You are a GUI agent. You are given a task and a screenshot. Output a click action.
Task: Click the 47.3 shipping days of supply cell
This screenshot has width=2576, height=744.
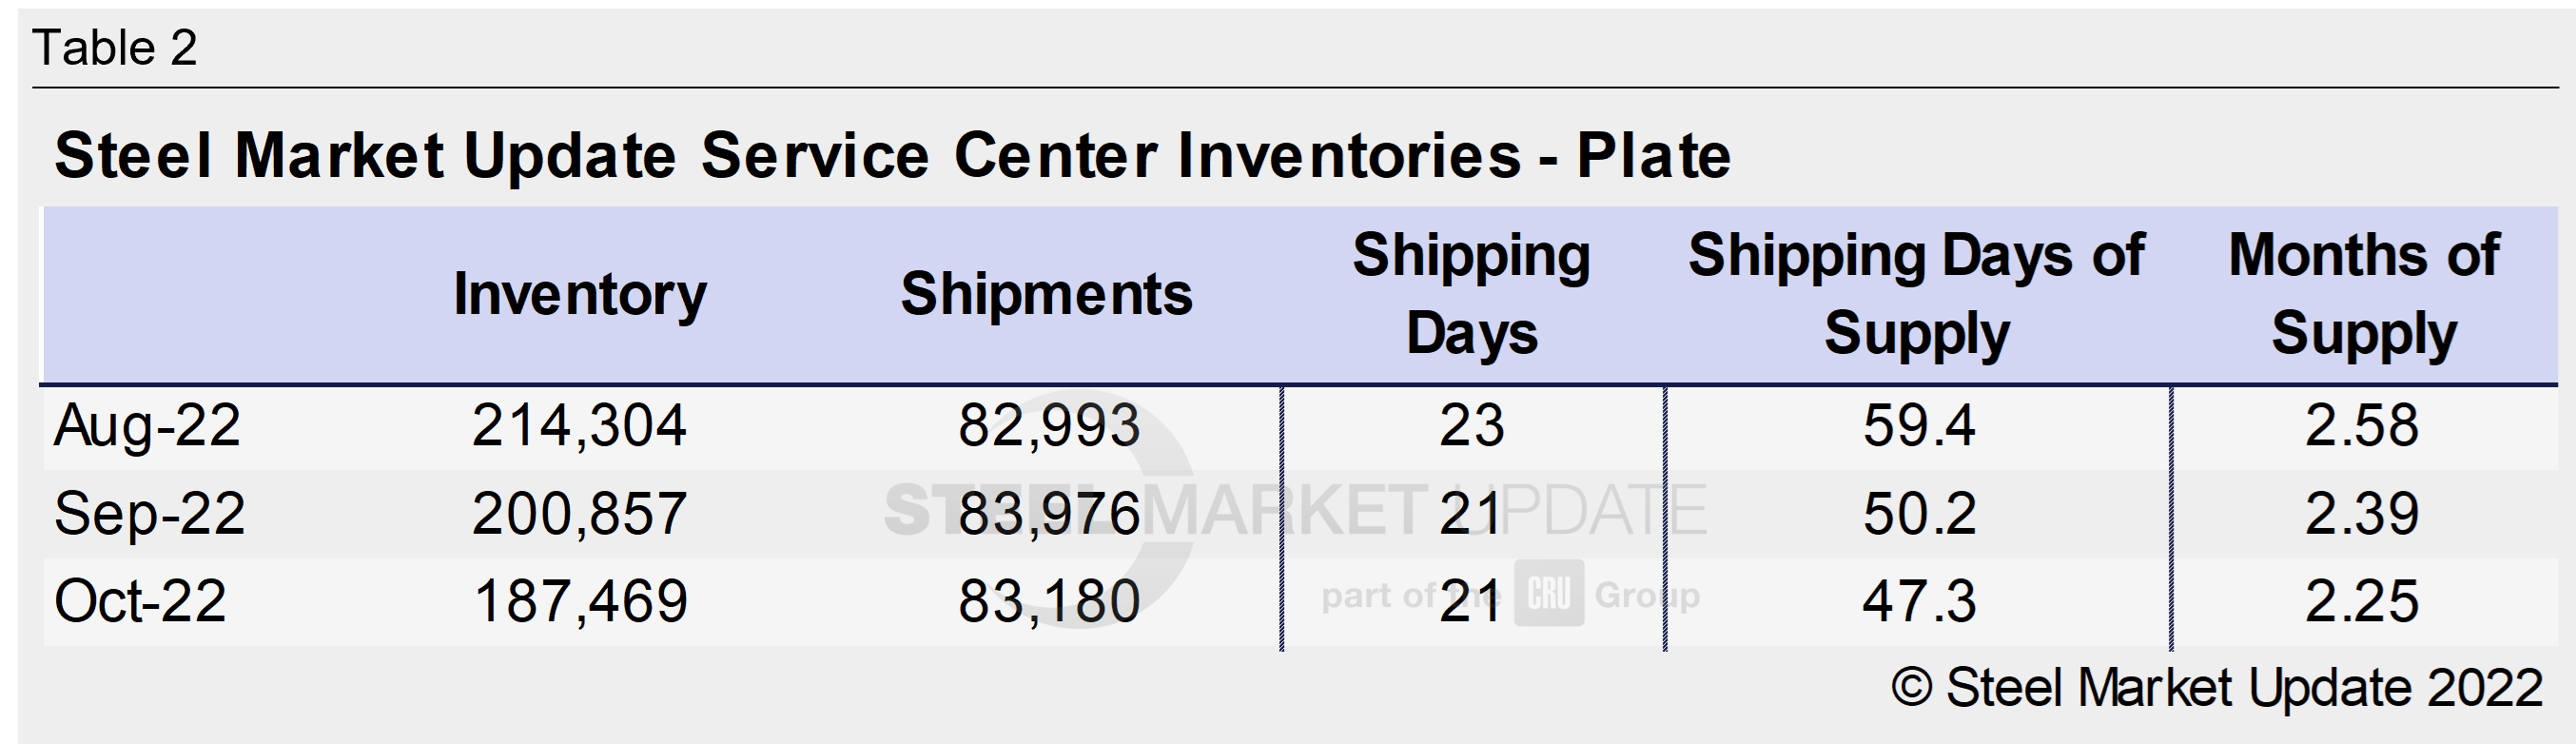click(x=1918, y=602)
